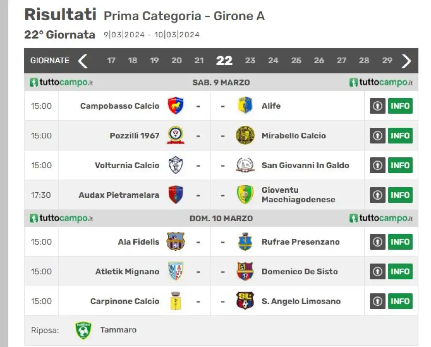Open INFO for Campobasso Calcio vs Alife
The width and height of the screenshot is (431, 347).
pyautogui.click(x=400, y=106)
